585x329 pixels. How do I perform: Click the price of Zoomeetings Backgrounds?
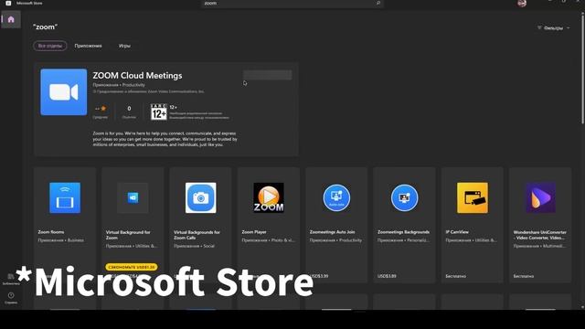pyautogui.click(x=387, y=276)
